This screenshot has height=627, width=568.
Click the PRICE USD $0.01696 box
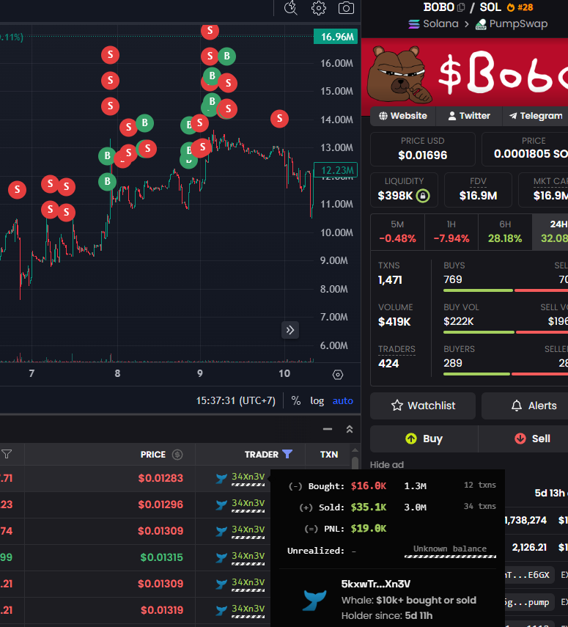422,149
